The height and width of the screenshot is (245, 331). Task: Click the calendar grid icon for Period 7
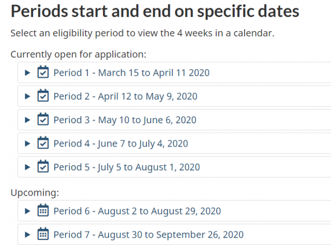tap(43, 234)
